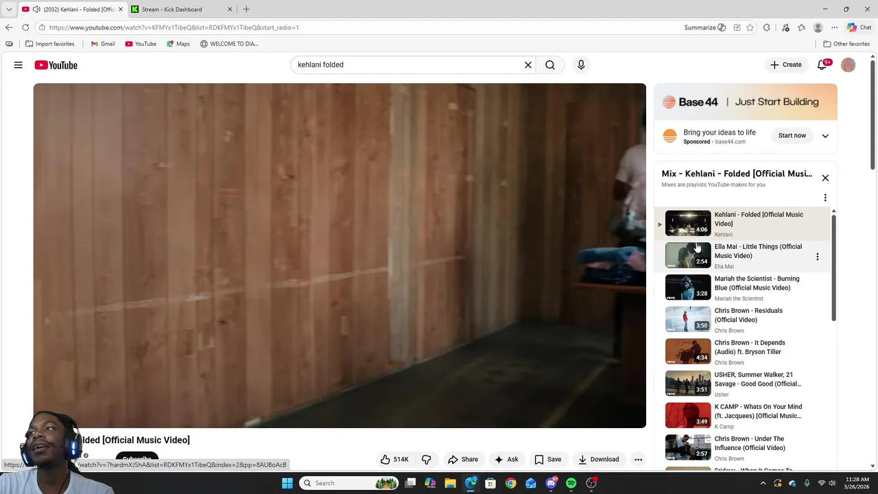Add page to favorites with star

pos(750,27)
